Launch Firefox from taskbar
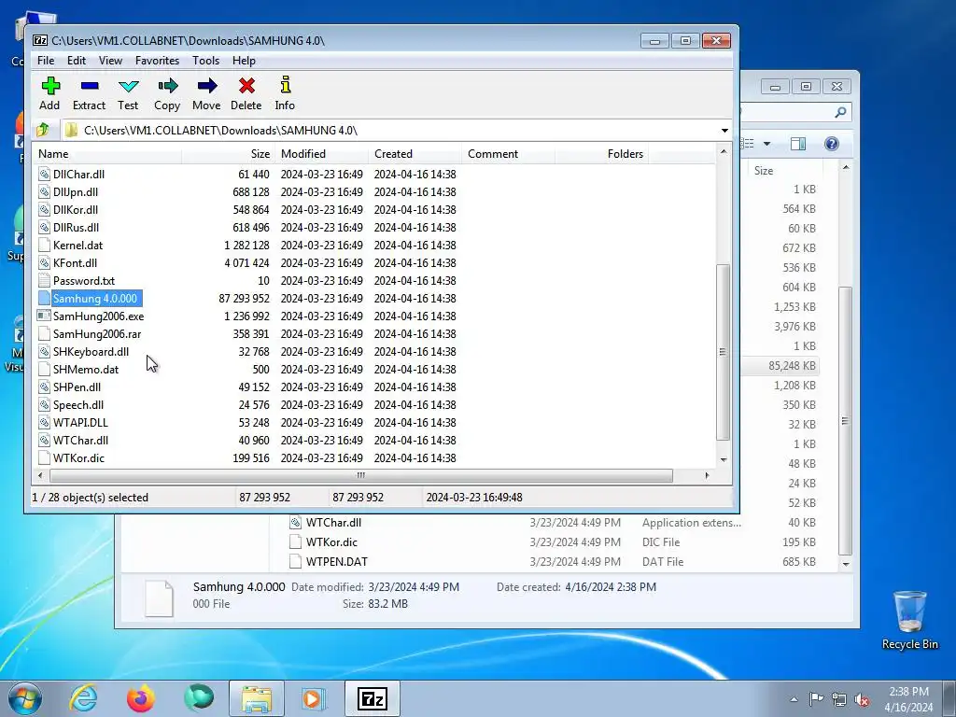The image size is (956, 717). click(x=141, y=698)
